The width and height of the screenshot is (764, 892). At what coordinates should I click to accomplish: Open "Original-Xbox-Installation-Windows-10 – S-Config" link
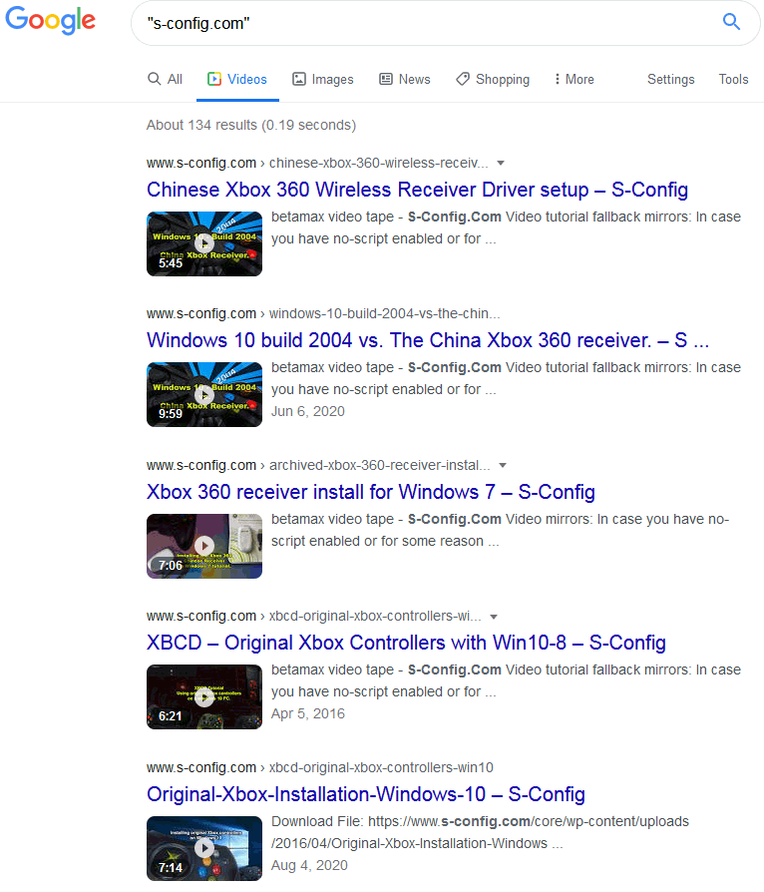(x=366, y=794)
